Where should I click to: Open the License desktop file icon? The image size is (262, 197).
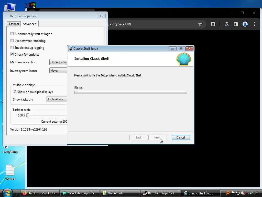coord(10,172)
